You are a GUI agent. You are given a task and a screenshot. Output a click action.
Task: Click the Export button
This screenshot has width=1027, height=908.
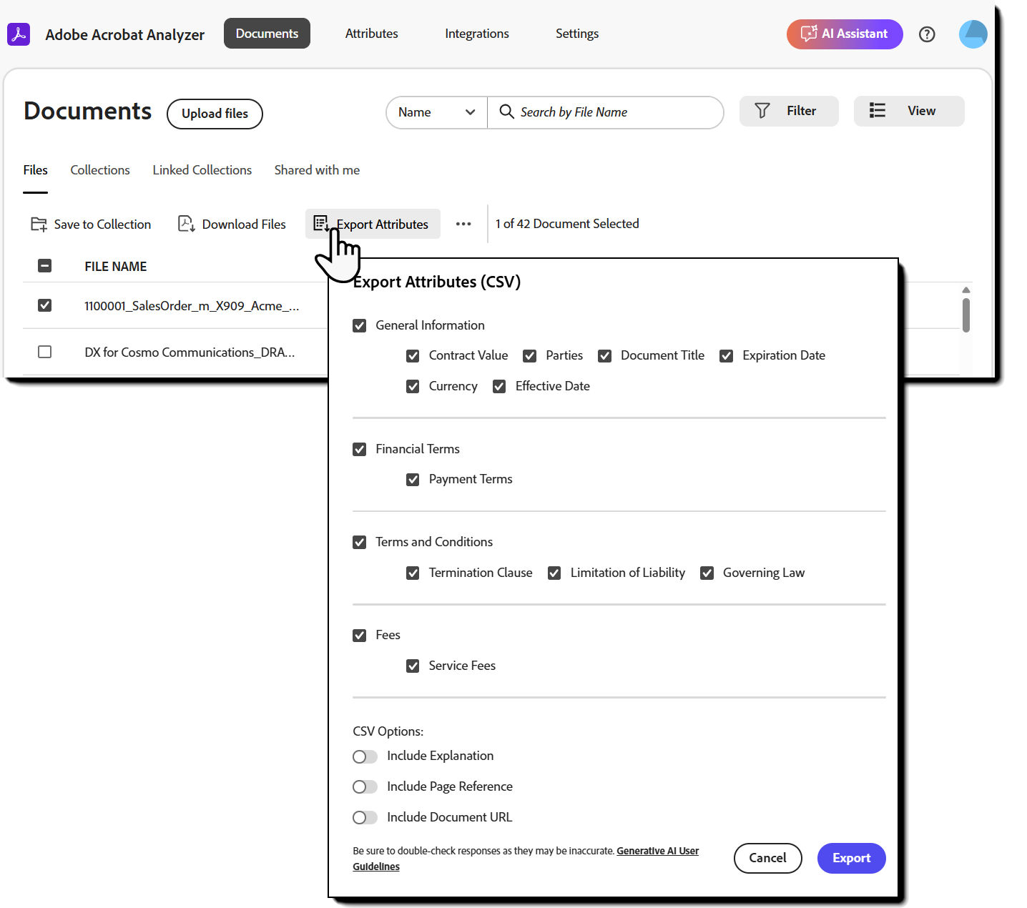click(851, 858)
